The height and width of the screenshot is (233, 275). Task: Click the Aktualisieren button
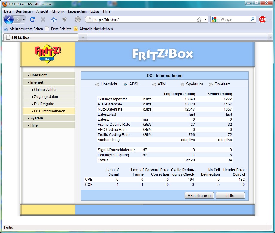point(199,195)
